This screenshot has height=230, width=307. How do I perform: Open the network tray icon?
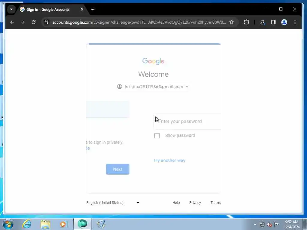point(262,224)
